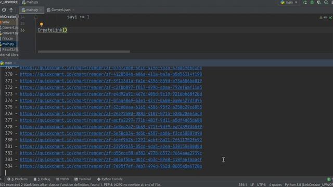Click the collapse all icon in project panel
The height and width of the screenshot is (187, 333).
[x=11, y=10]
